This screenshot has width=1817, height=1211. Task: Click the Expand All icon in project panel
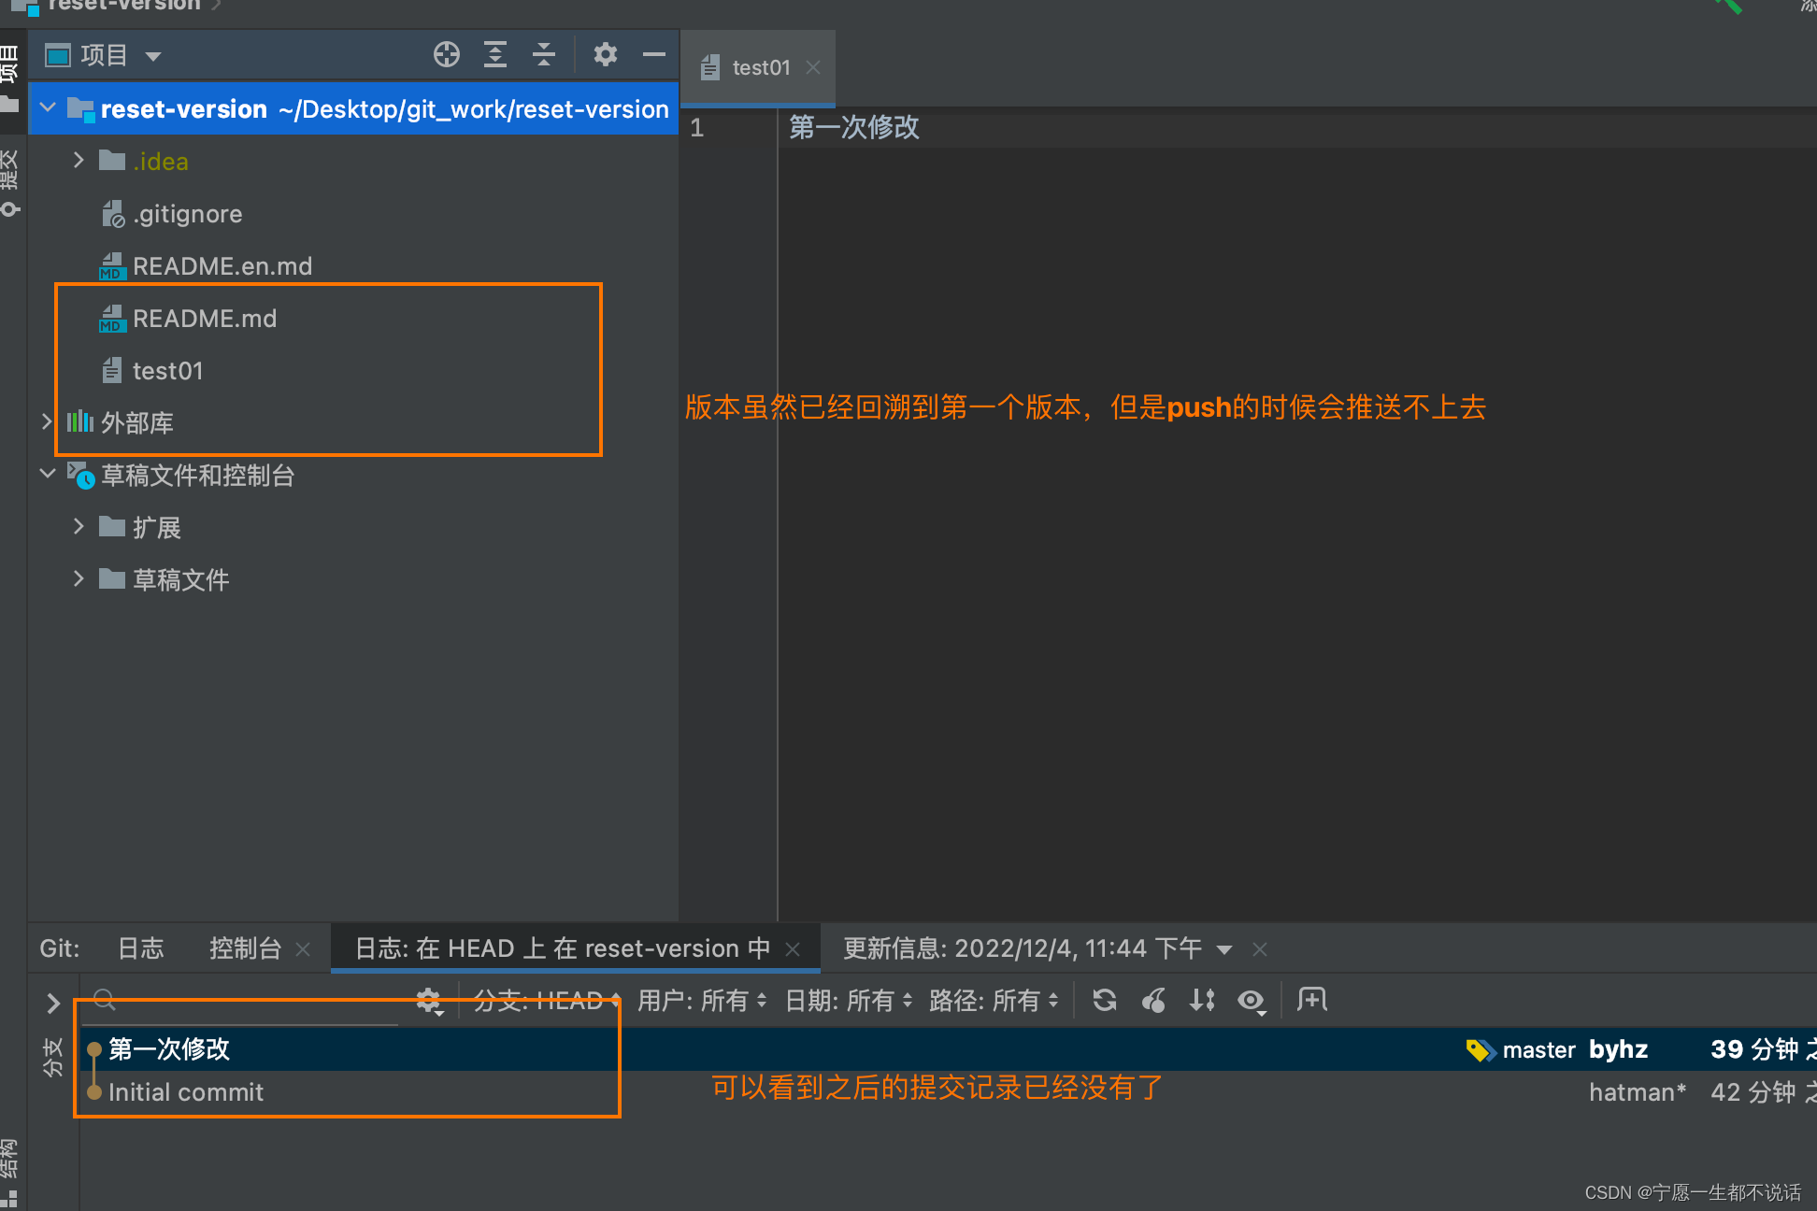pos(495,55)
